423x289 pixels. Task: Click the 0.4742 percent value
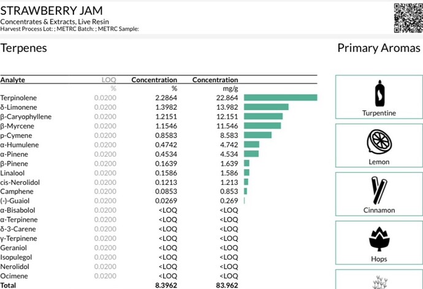(x=166, y=145)
